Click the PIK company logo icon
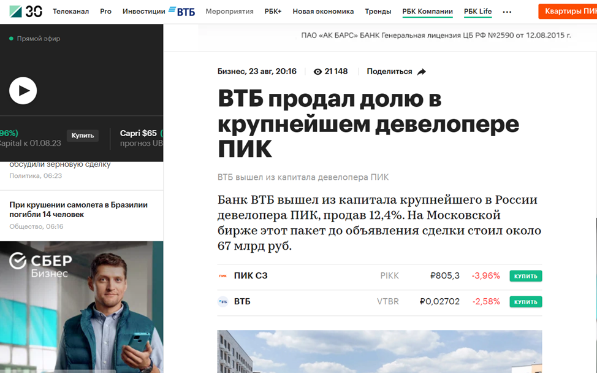Screen dimensions: 597x373 pos(222,276)
